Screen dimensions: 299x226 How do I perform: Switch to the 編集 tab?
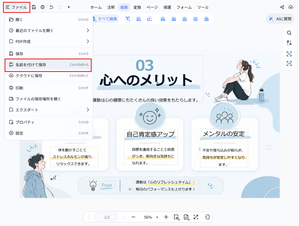(x=124, y=7)
